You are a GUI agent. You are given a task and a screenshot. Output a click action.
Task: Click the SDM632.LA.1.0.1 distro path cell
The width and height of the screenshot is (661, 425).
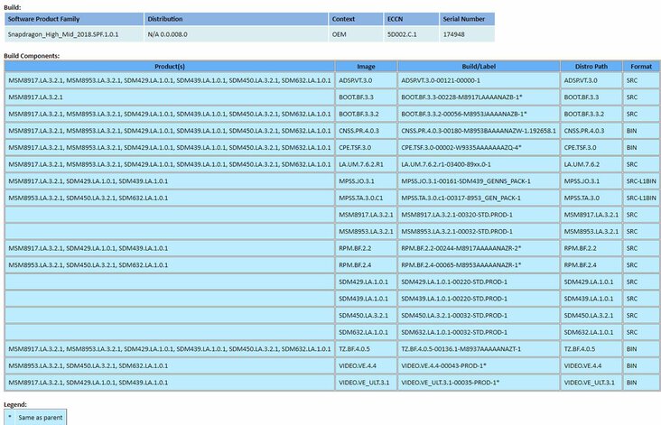[591, 332]
